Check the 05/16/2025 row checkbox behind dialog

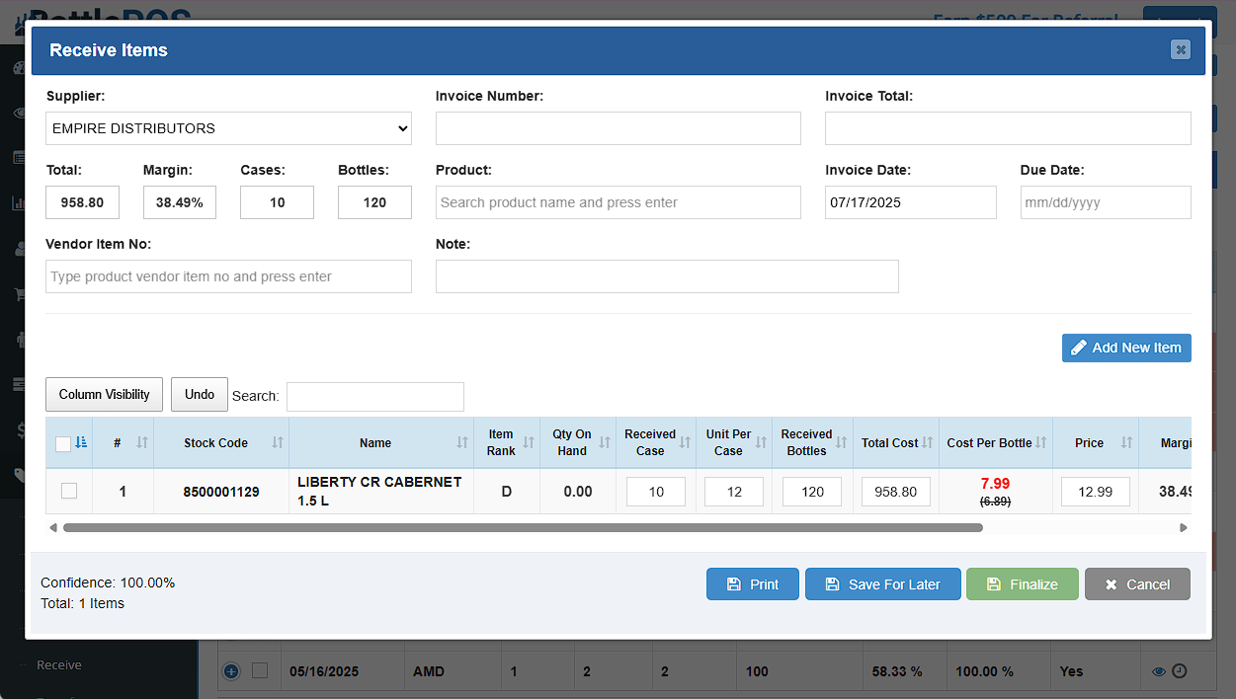[x=260, y=671]
